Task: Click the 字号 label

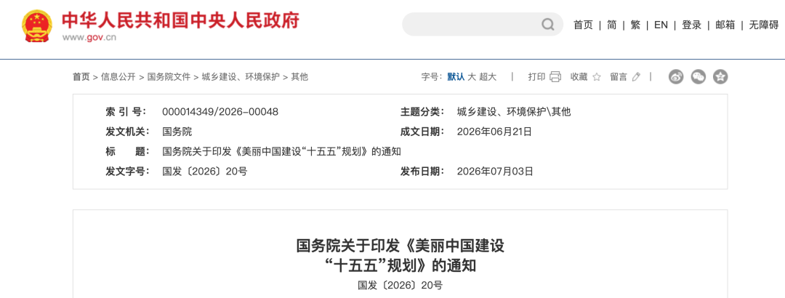Action: point(431,76)
